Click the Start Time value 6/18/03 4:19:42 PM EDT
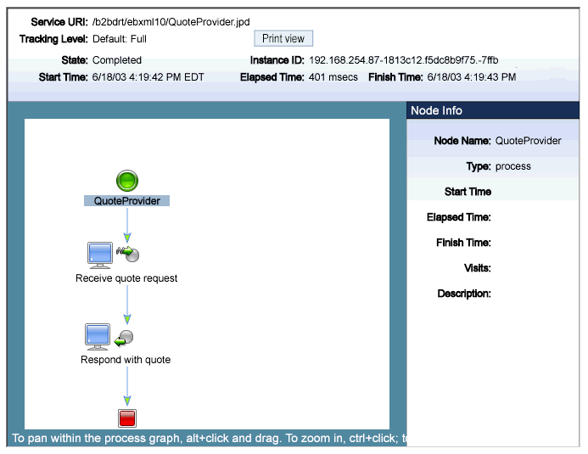This screenshot has height=454, width=588. pos(148,77)
